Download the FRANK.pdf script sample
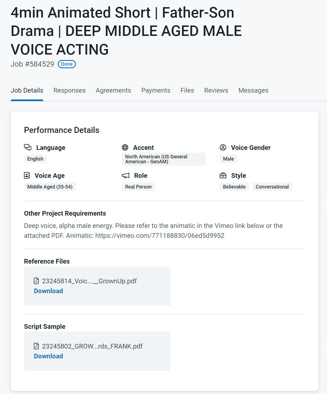The image size is (327, 394). point(48,356)
